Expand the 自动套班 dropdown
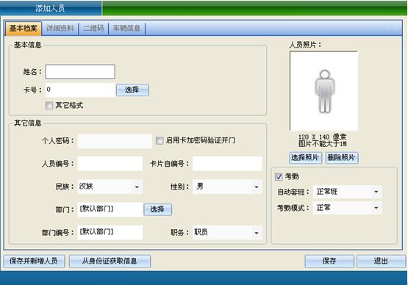 376,192
